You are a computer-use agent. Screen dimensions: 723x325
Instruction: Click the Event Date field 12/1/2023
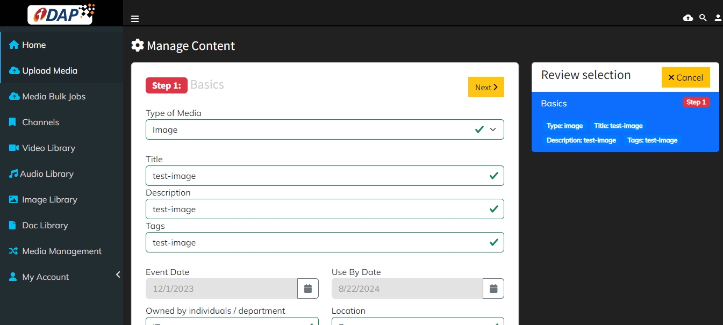221,288
